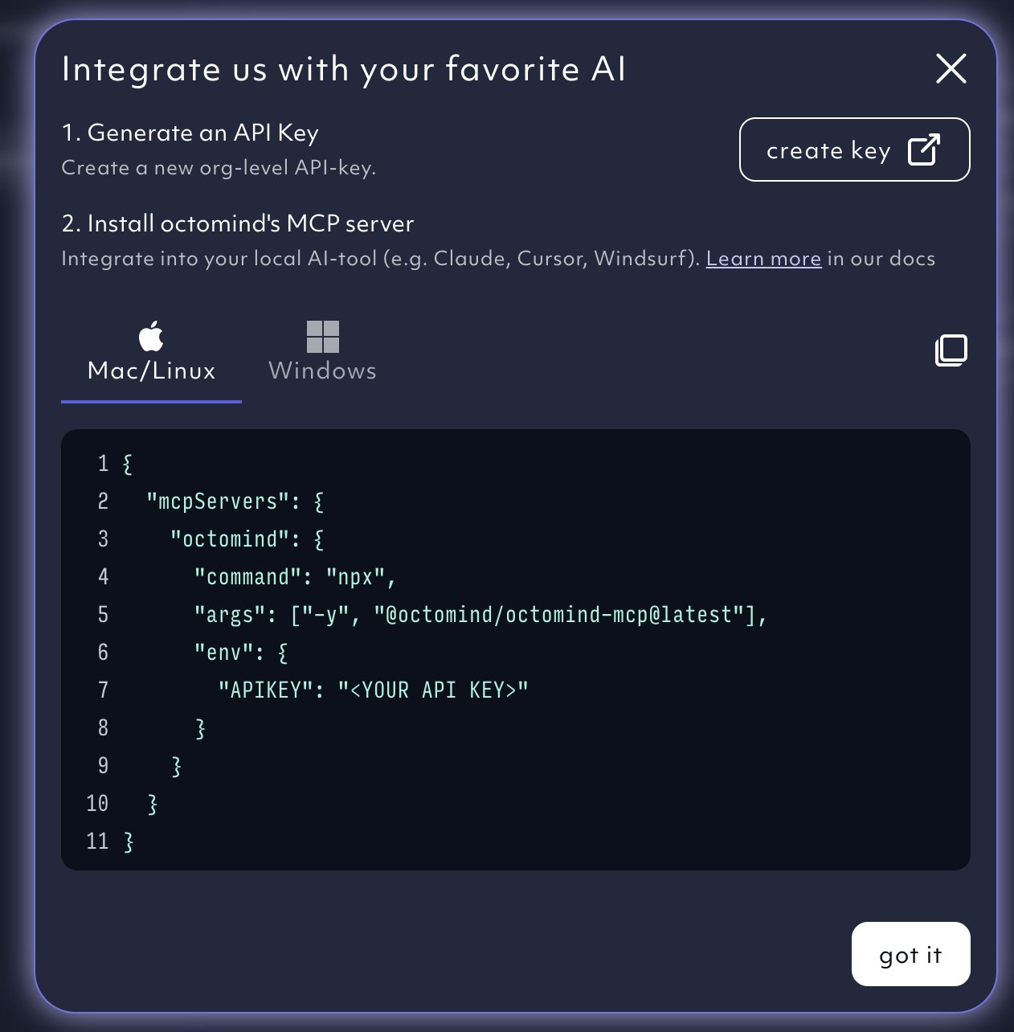Close the integration dialog with X
The height and width of the screenshot is (1032, 1014).
tap(951, 69)
